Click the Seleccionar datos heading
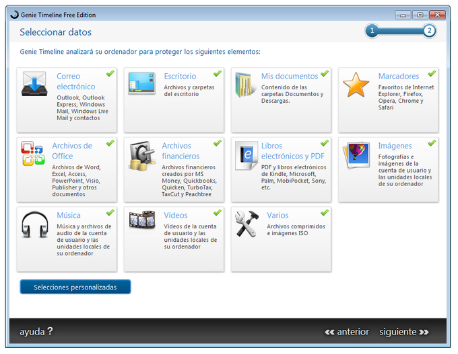Image resolution: width=458 pixels, height=354 pixels. coord(55,32)
